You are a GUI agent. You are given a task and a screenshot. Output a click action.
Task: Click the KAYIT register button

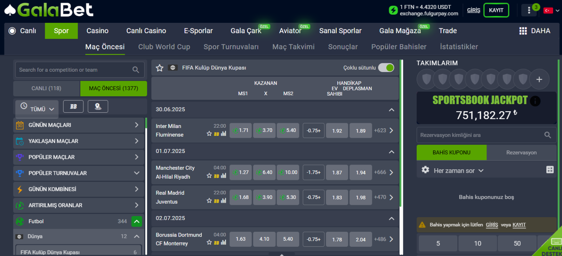click(x=496, y=10)
